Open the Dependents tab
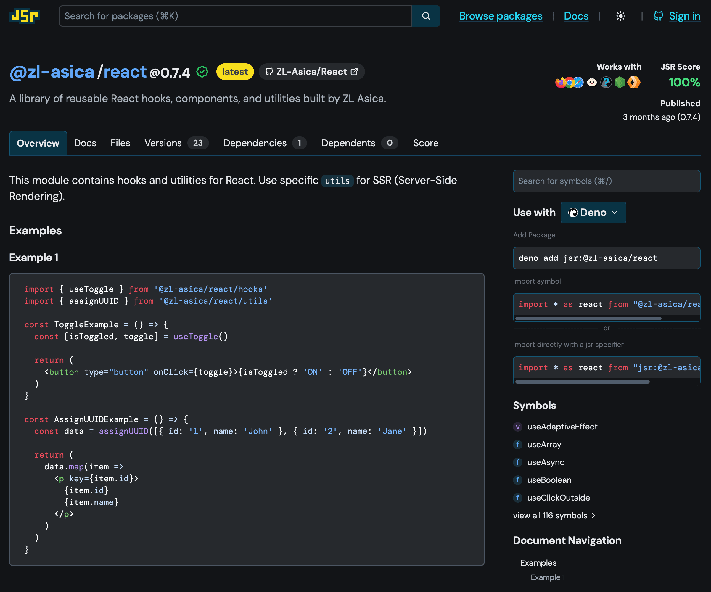The height and width of the screenshot is (592, 711). [360, 143]
